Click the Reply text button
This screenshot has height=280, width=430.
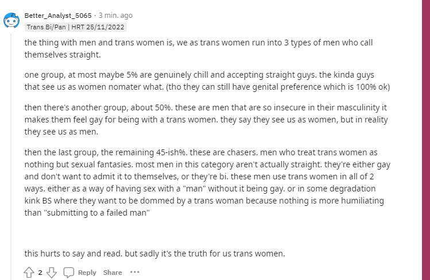[87, 273]
